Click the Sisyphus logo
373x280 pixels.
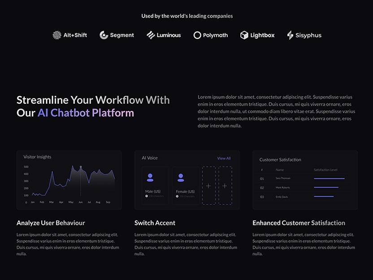pos(304,35)
